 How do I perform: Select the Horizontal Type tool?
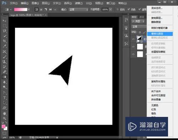(x=4, y=98)
